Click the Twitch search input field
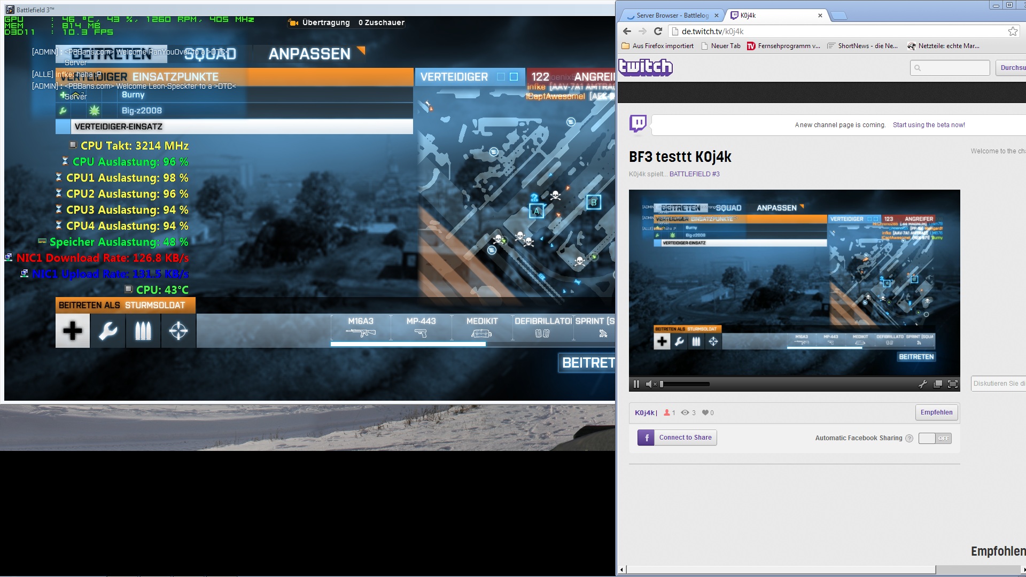Screen dimensions: 1026x577 954,68
